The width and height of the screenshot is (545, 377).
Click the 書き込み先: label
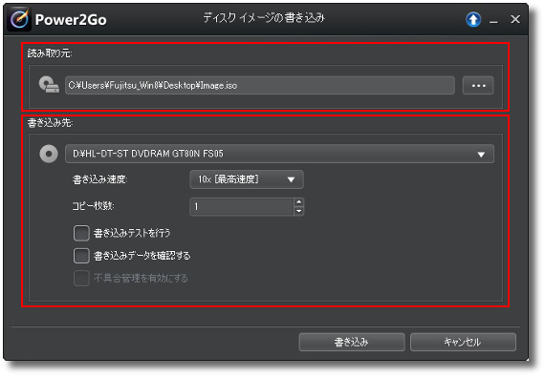point(50,122)
